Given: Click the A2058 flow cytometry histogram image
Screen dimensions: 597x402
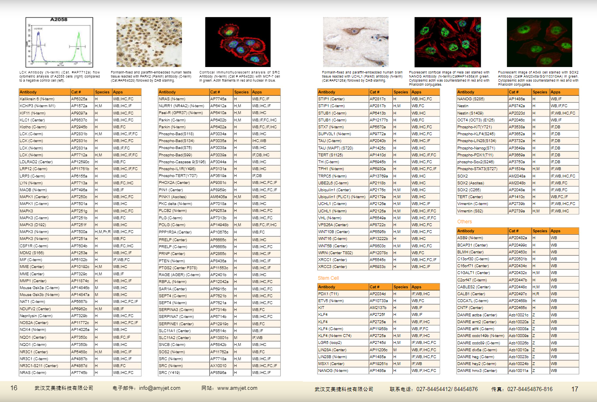Looking at the screenshot, I should [59, 42].
